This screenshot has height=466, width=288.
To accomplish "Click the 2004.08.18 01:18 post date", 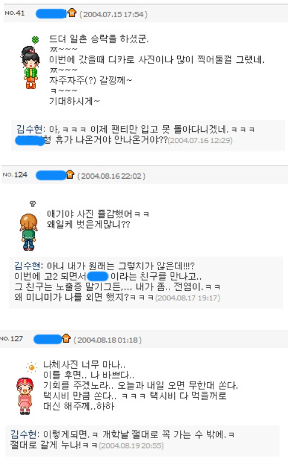I will tap(107, 340).
